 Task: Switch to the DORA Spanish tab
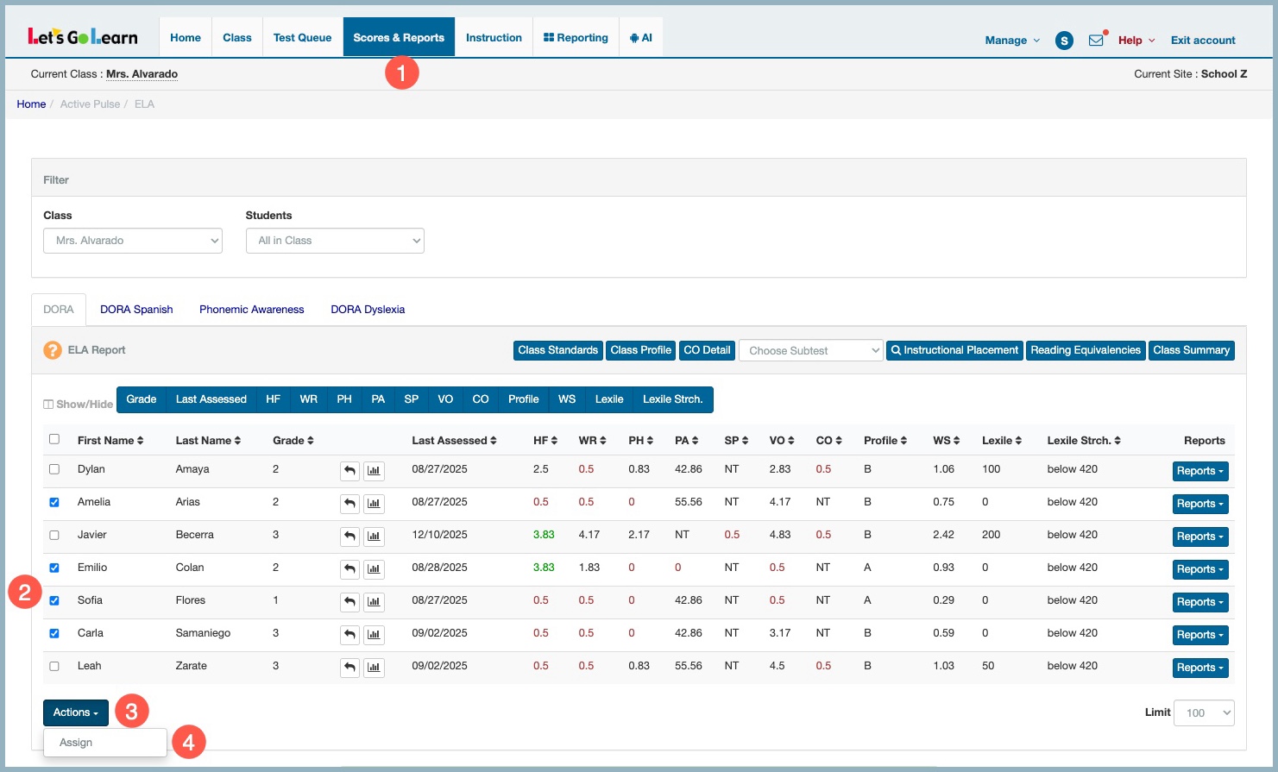click(x=136, y=310)
